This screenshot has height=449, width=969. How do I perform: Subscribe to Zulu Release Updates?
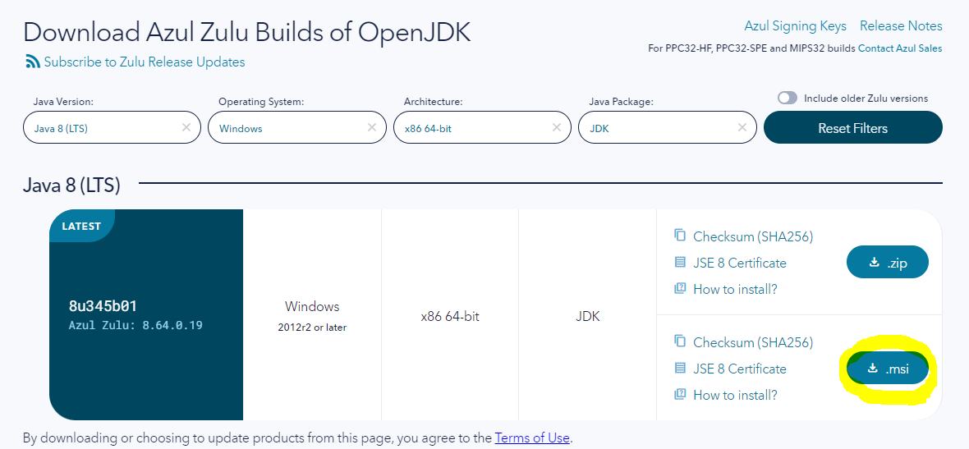click(x=145, y=62)
